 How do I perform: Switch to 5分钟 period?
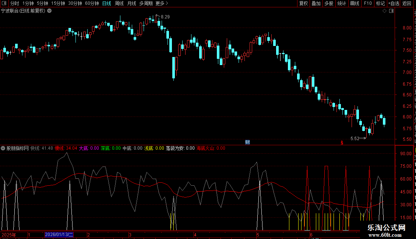[42, 3]
